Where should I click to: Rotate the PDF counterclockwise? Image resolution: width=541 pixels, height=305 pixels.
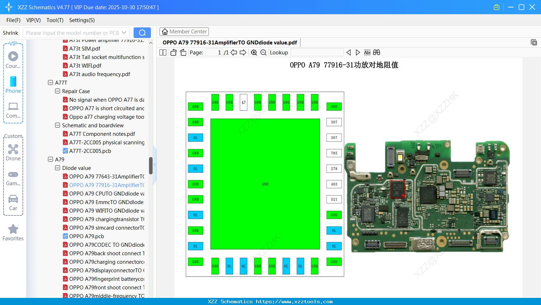173,52
